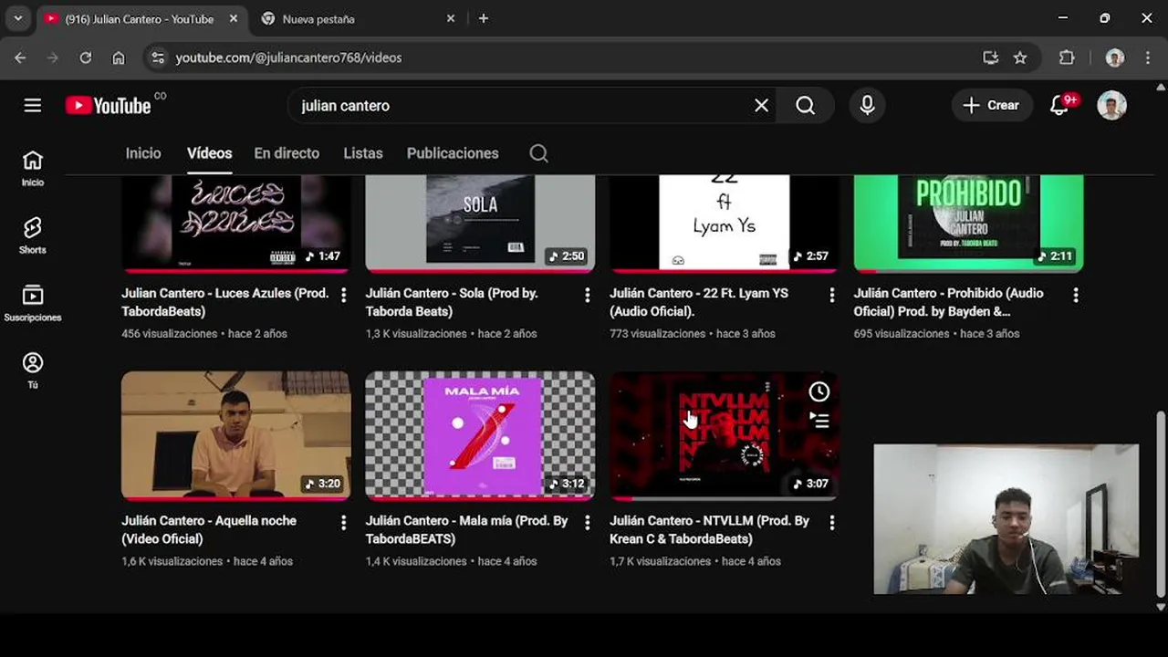Image resolution: width=1168 pixels, height=657 pixels.
Task: Go to Inicio in the sidebar
Action: (33, 169)
